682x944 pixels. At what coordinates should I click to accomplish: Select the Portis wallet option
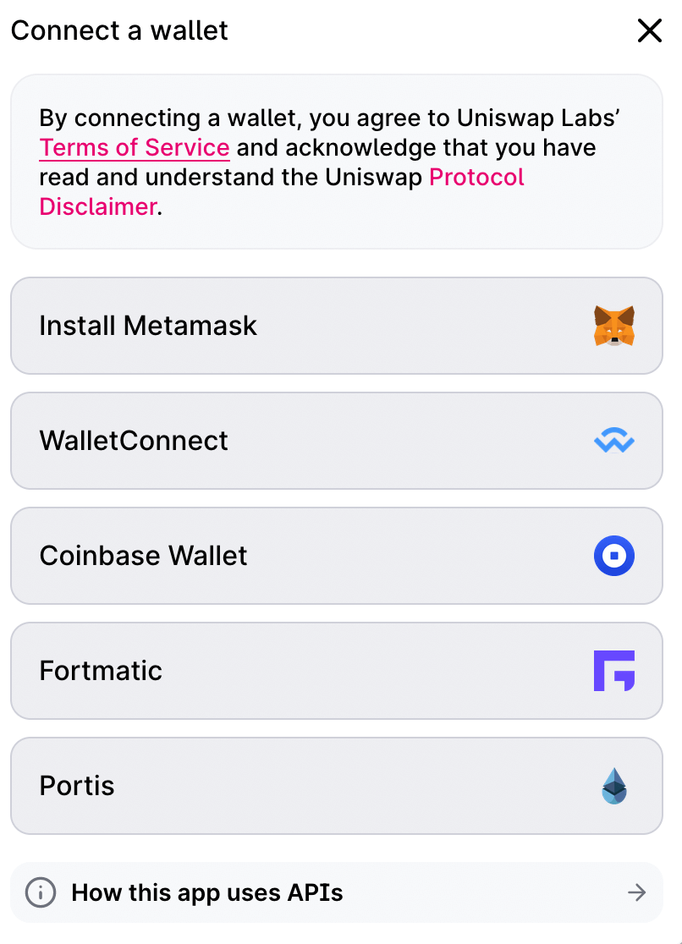(337, 786)
